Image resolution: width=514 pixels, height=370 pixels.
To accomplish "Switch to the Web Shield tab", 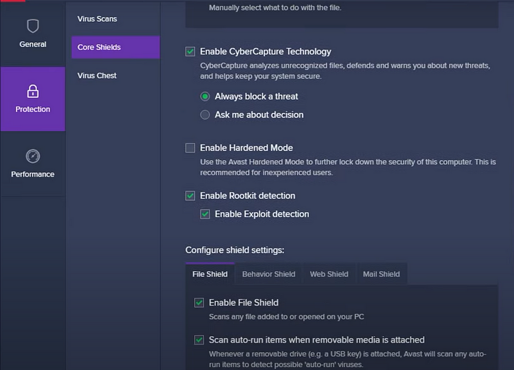I will (x=329, y=274).
